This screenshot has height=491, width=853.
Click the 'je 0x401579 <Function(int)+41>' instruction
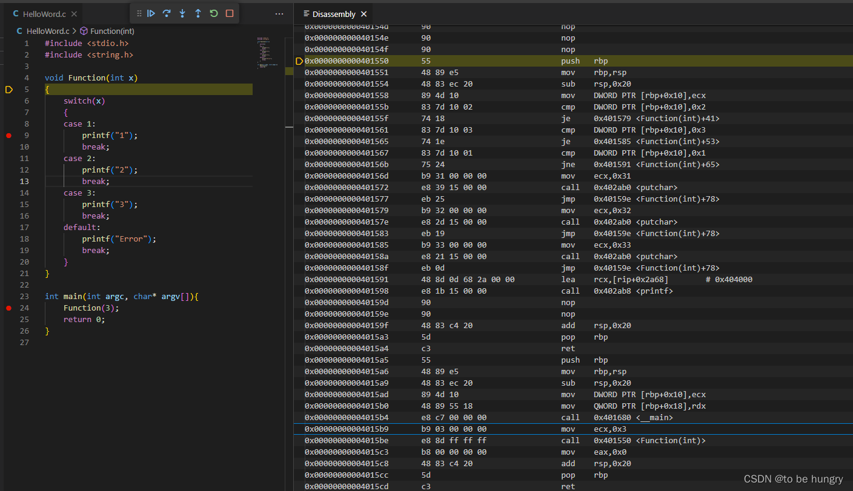coord(640,119)
